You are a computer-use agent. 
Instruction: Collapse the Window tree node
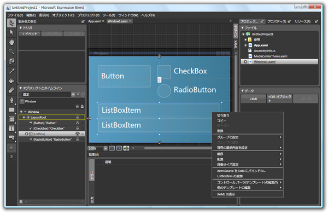pos(21,112)
